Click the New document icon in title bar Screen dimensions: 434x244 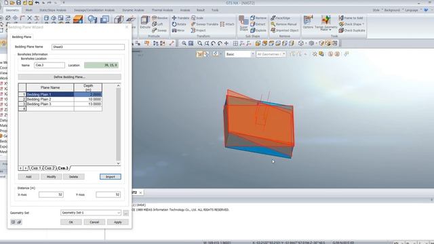pyautogui.click(x=6, y=3)
